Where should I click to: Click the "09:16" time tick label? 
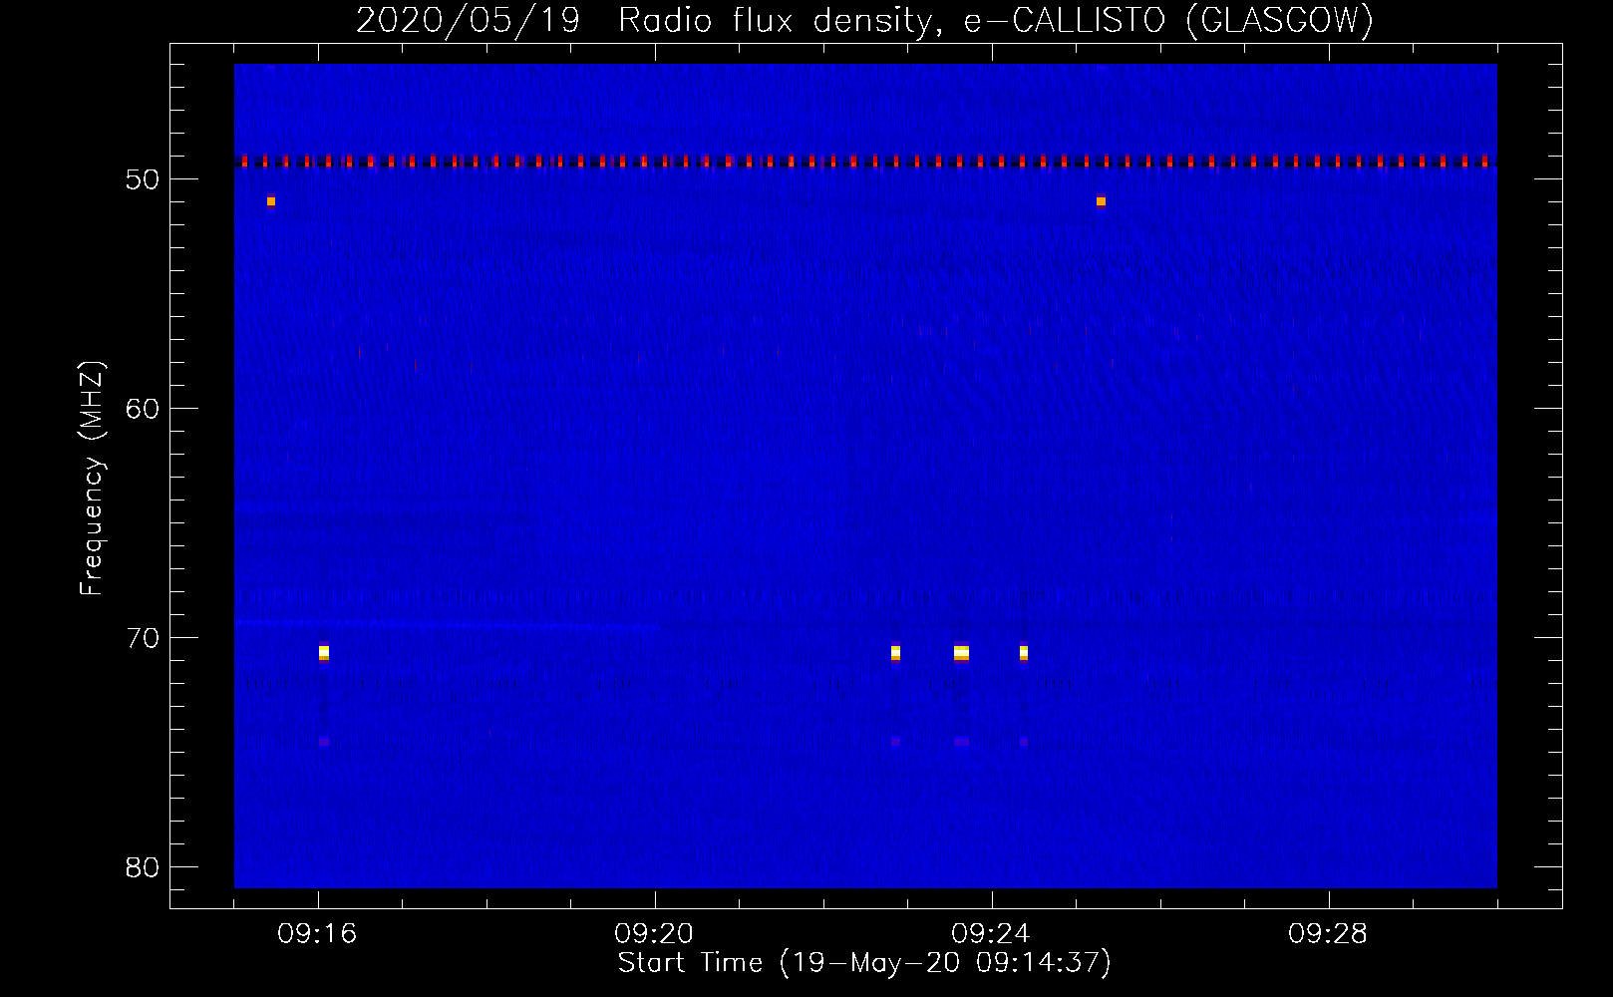point(318,934)
